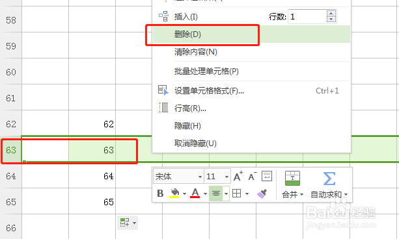Click the decrease font size icon
This screenshot has height=239, width=399.
pyautogui.click(x=253, y=176)
